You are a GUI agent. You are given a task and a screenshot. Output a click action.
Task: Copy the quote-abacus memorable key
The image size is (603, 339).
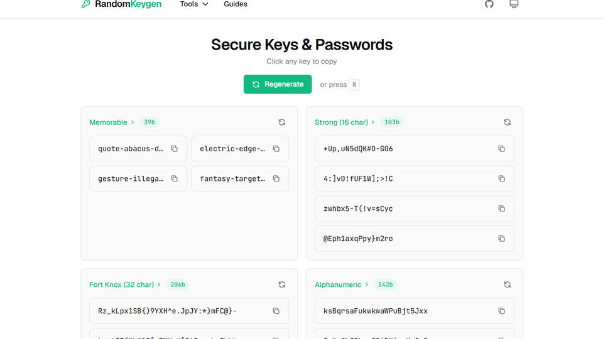(175, 149)
